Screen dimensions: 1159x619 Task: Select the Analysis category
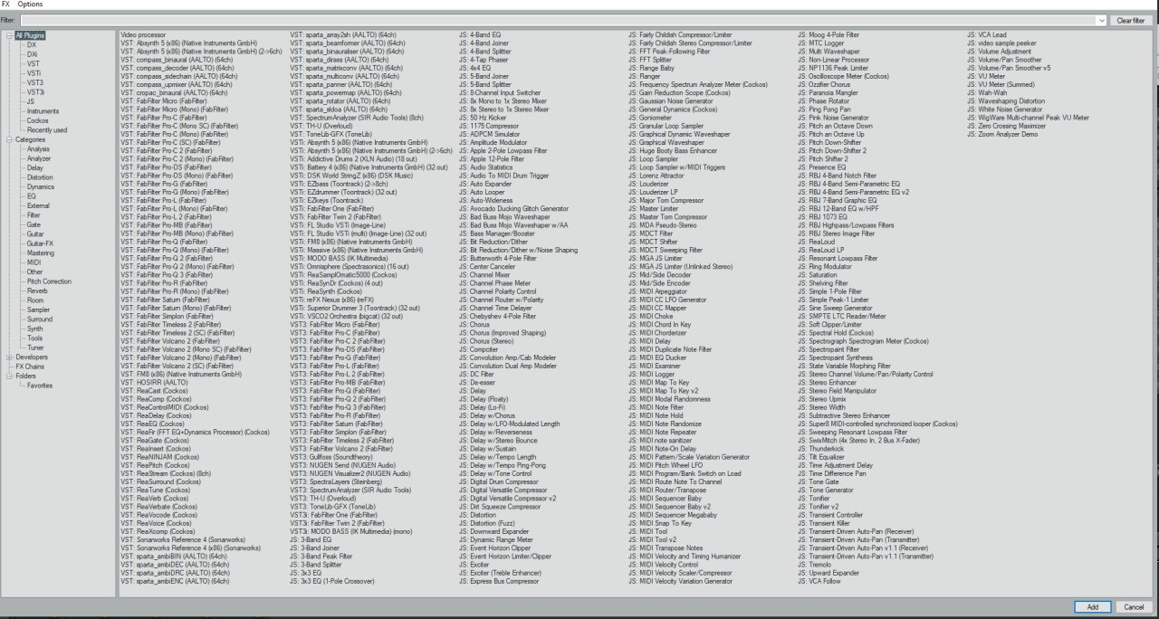(x=39, y=149)
